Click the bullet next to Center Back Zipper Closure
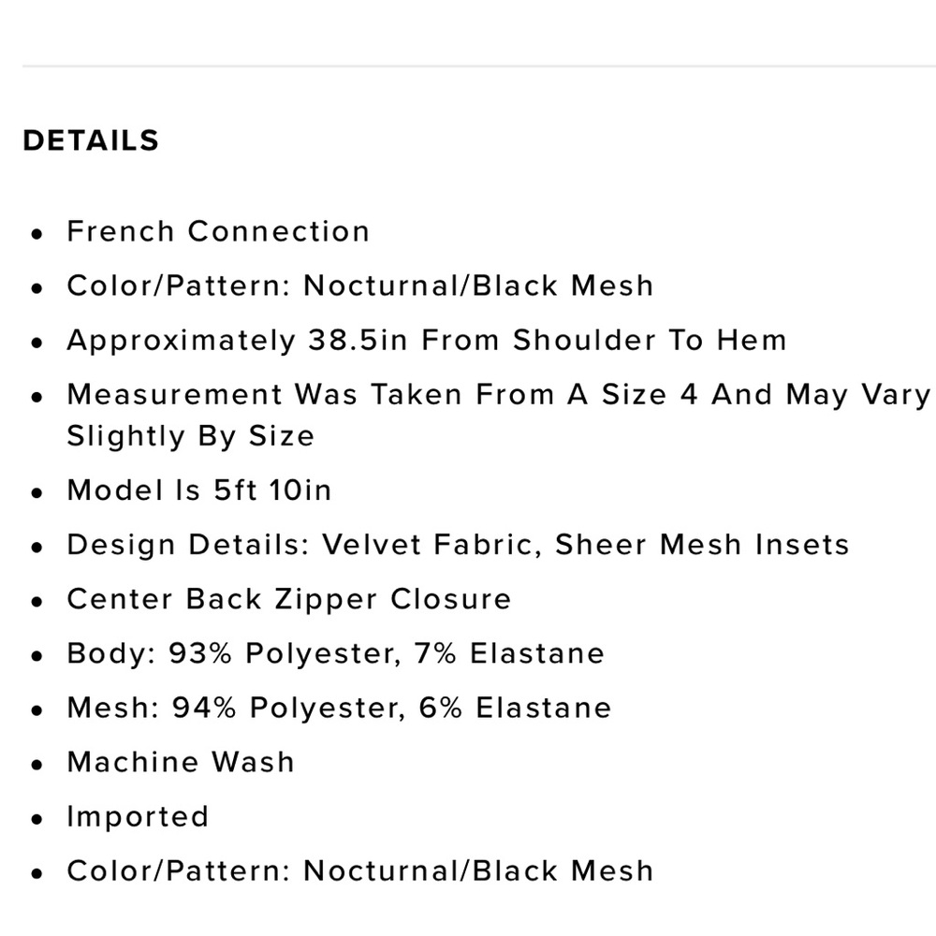This screenshot has height=936, width=936. [37, 601]
